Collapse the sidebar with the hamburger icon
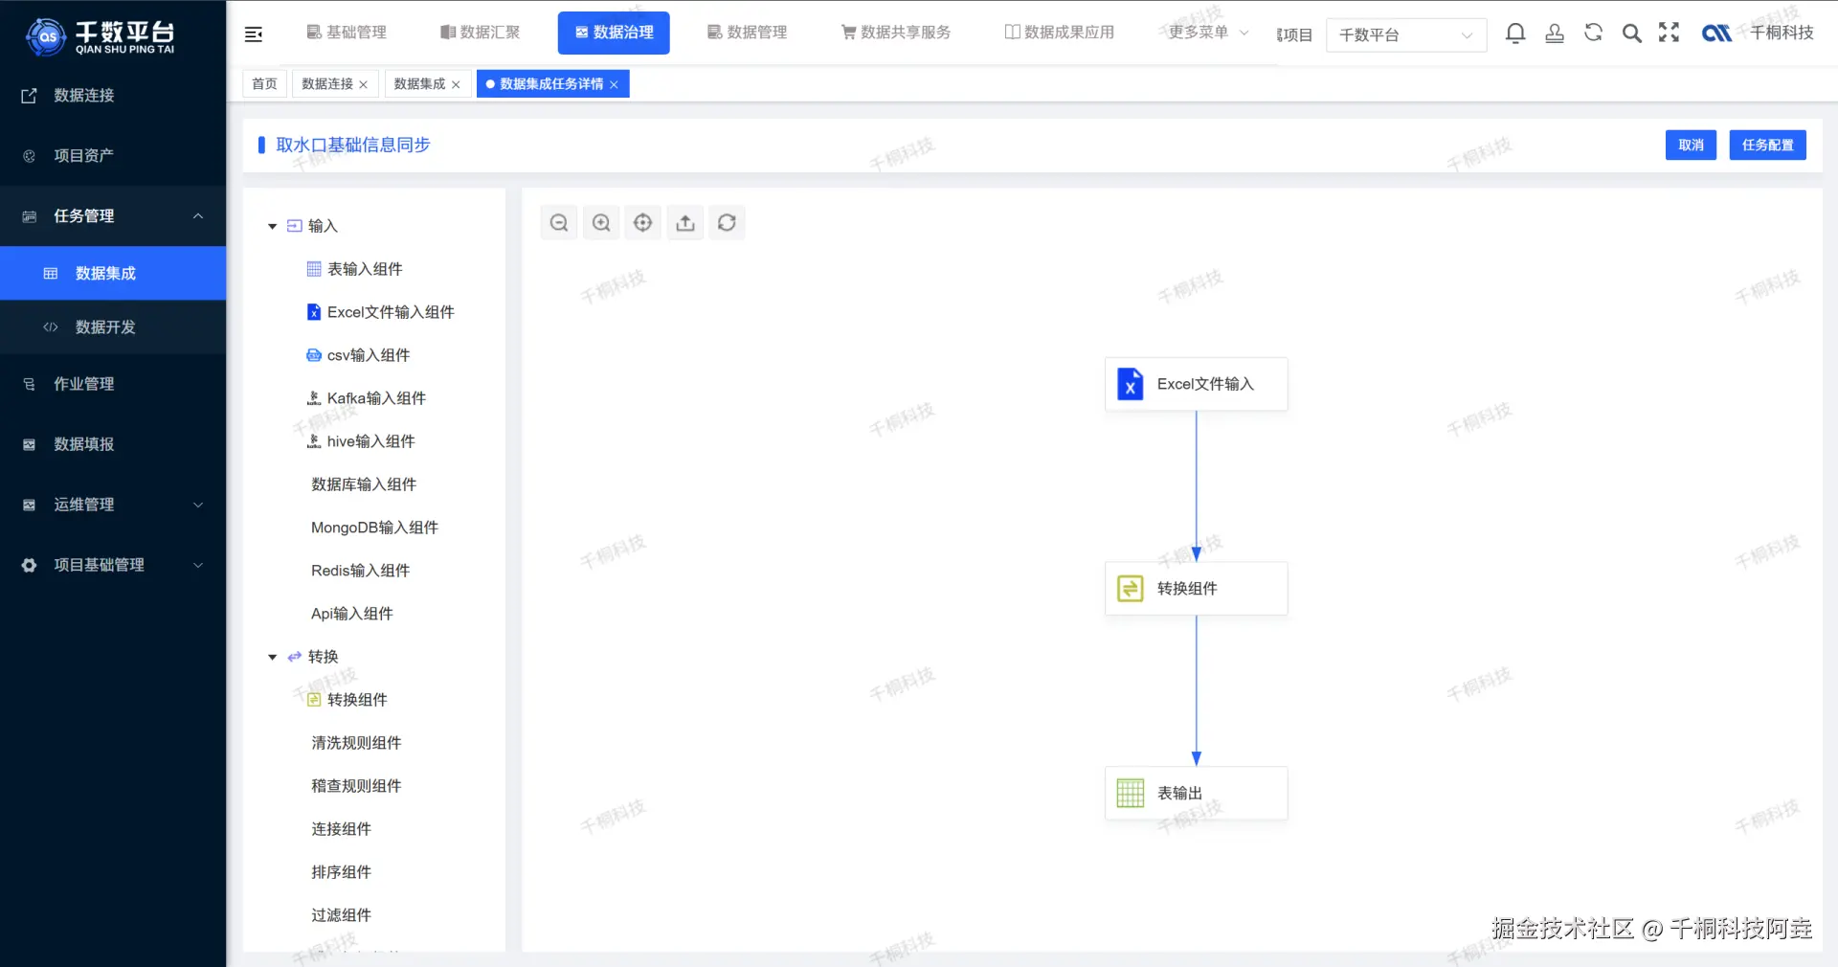Viewport: 1838px width, 967px height. 254,34
